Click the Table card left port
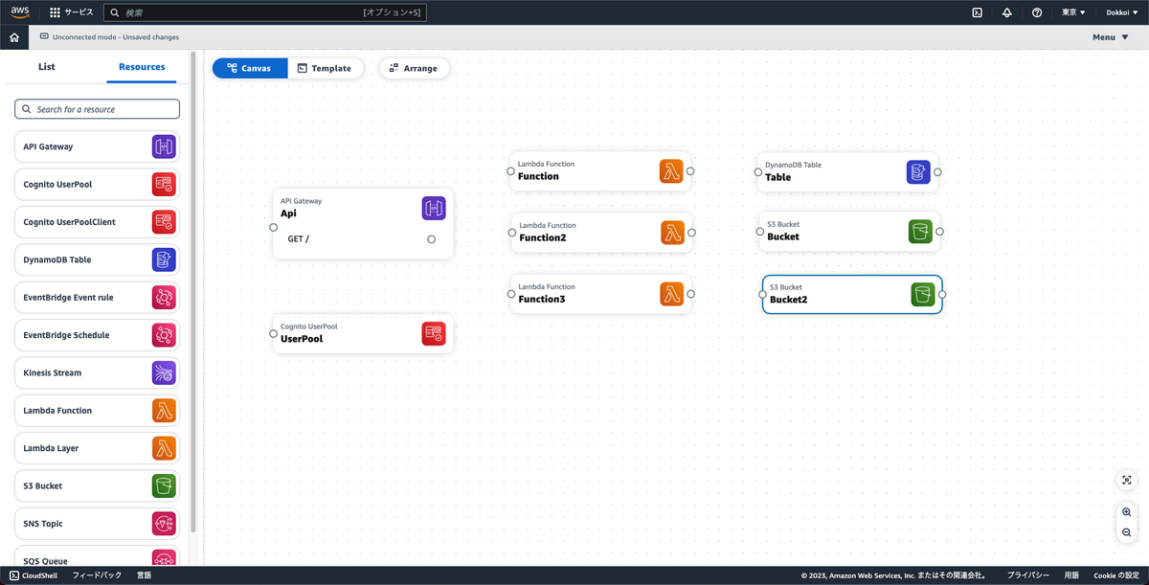The width and height of the screenshot is (1149, 585). coord(757,172)
